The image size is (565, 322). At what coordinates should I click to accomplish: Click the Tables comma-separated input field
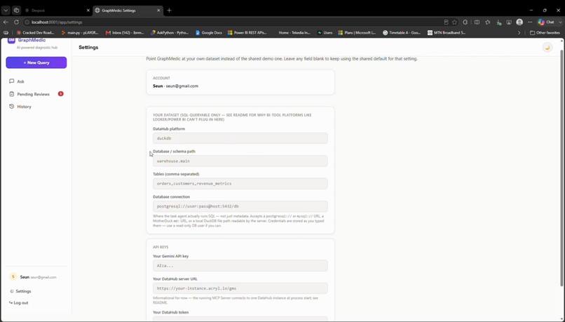coord(240,184)
